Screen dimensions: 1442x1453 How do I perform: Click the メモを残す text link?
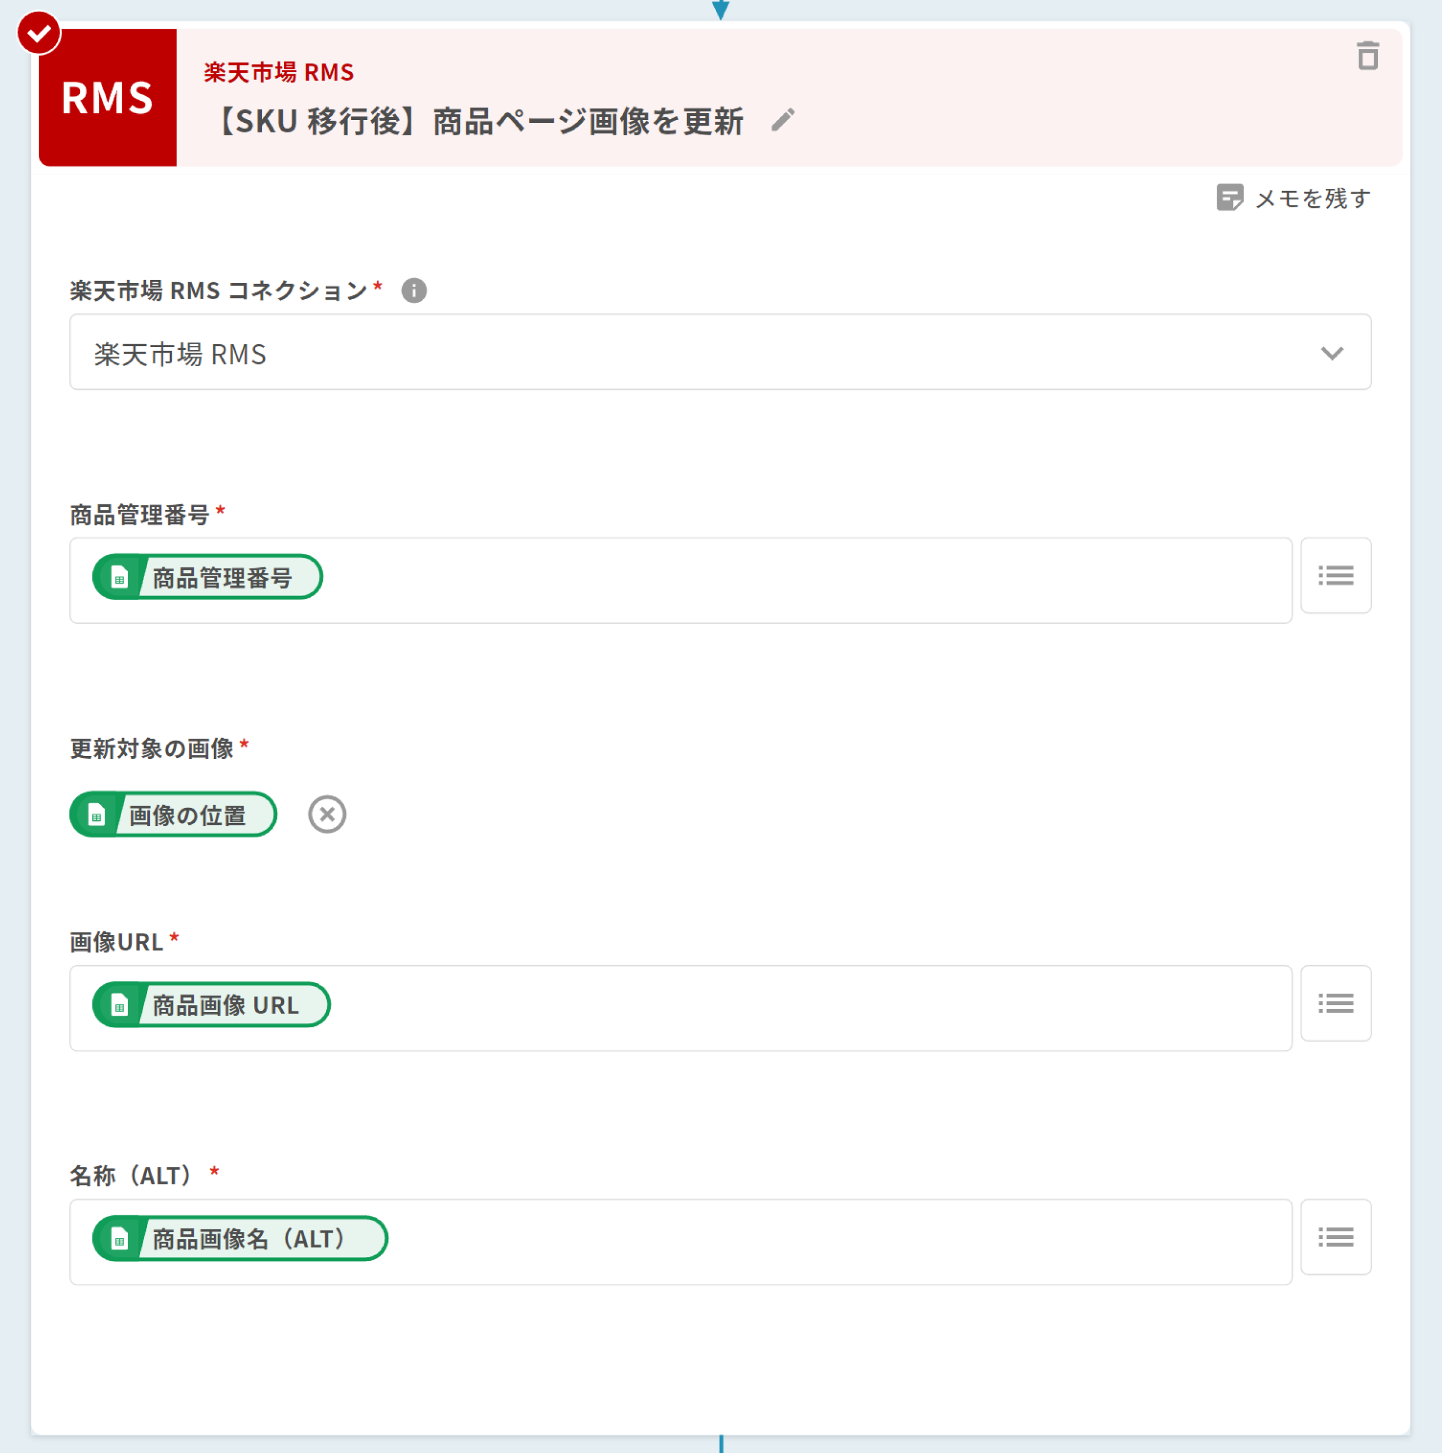pyautogui.click(x=1312, y=198)
